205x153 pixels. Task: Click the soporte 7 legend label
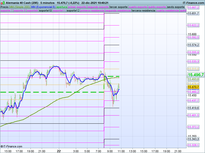6,10
